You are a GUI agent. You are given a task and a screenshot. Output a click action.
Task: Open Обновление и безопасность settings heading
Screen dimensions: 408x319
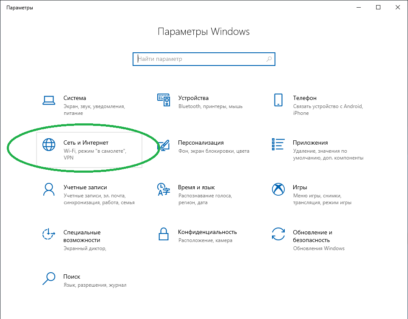click(x=312, y=236)
